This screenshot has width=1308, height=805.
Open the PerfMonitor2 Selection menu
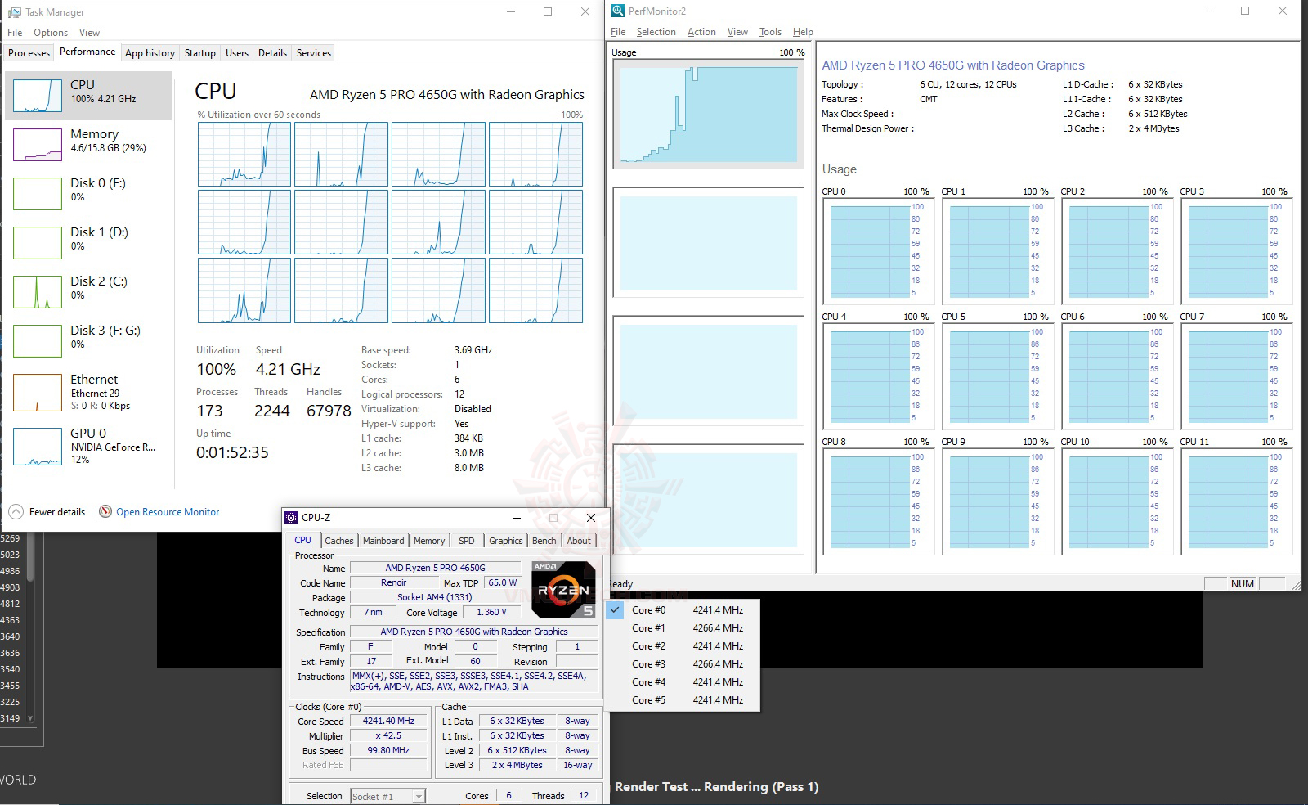pos(656,32)
